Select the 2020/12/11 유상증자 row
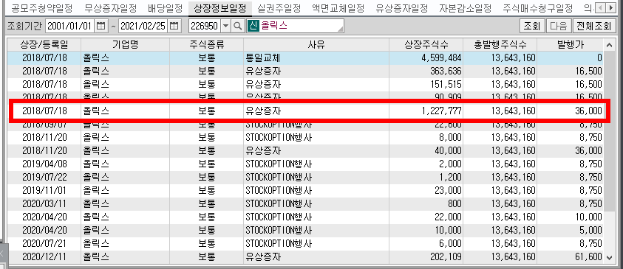Screen dimensions: 623x269 305,257
